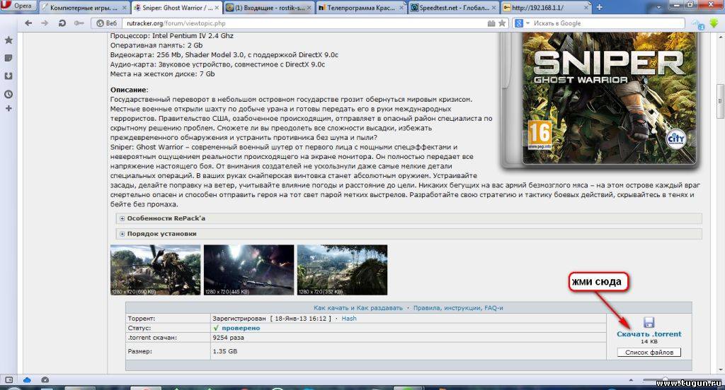The width and height of the screenshot is (725, 390).
Task: Focus the 'Искать в Google' search field
Action: [607, 23]
